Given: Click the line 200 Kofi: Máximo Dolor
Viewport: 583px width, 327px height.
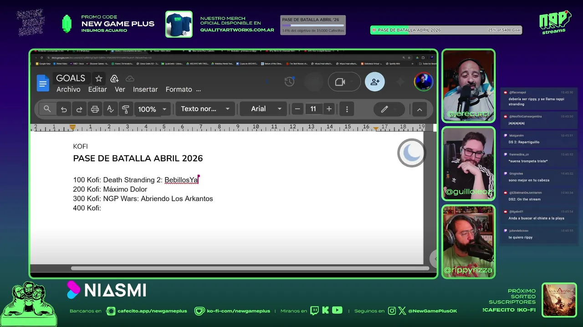Looking at the screenshot, I should pos(110,189).
